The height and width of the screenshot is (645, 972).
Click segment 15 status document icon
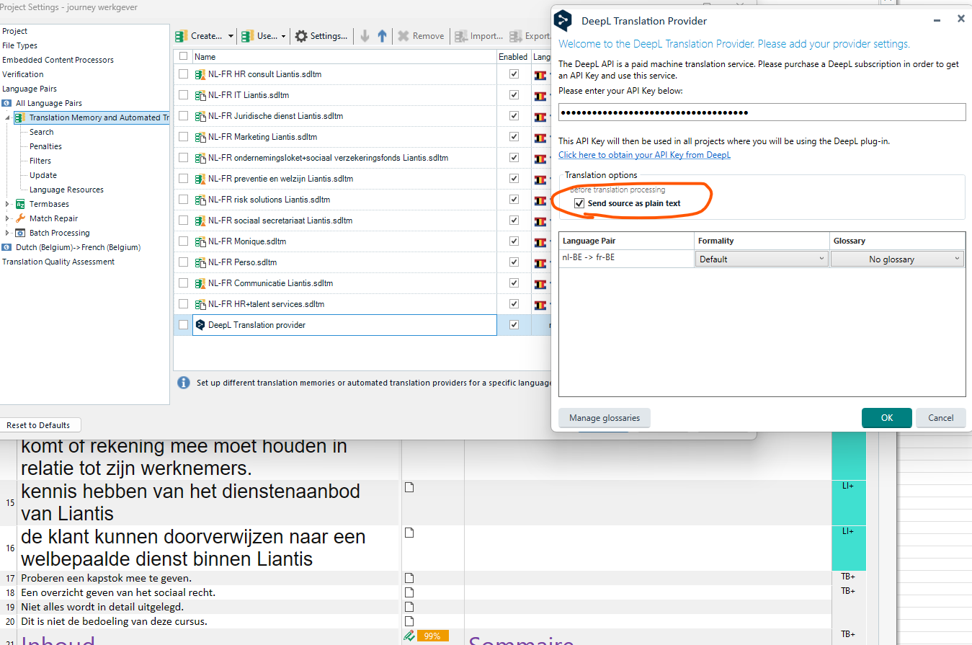click(x=409, y=488)
